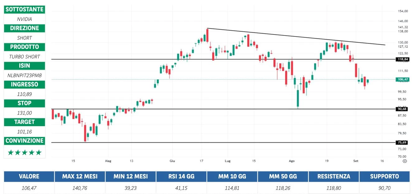The width and height of the screenshot is (412, 194).
Task: Select the ISIN code NLBNPIT23PM8
Action: (x=25, y=75)
